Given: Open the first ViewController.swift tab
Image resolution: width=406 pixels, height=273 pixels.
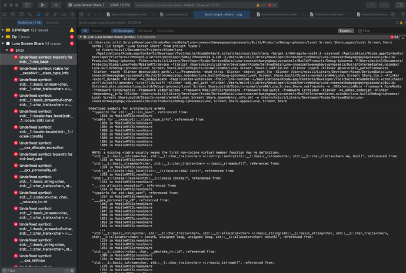Looking at the screenshot, I should point(327,15).
